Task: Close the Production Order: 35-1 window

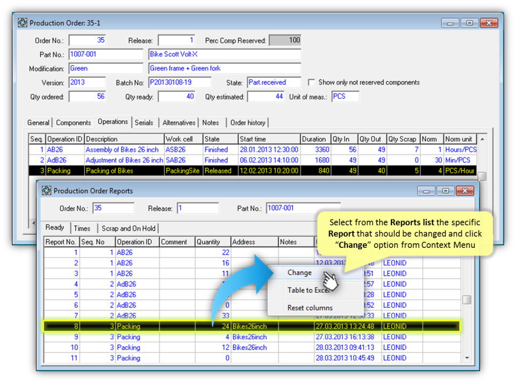Action: pyautogui.click(x=489, y=23)
